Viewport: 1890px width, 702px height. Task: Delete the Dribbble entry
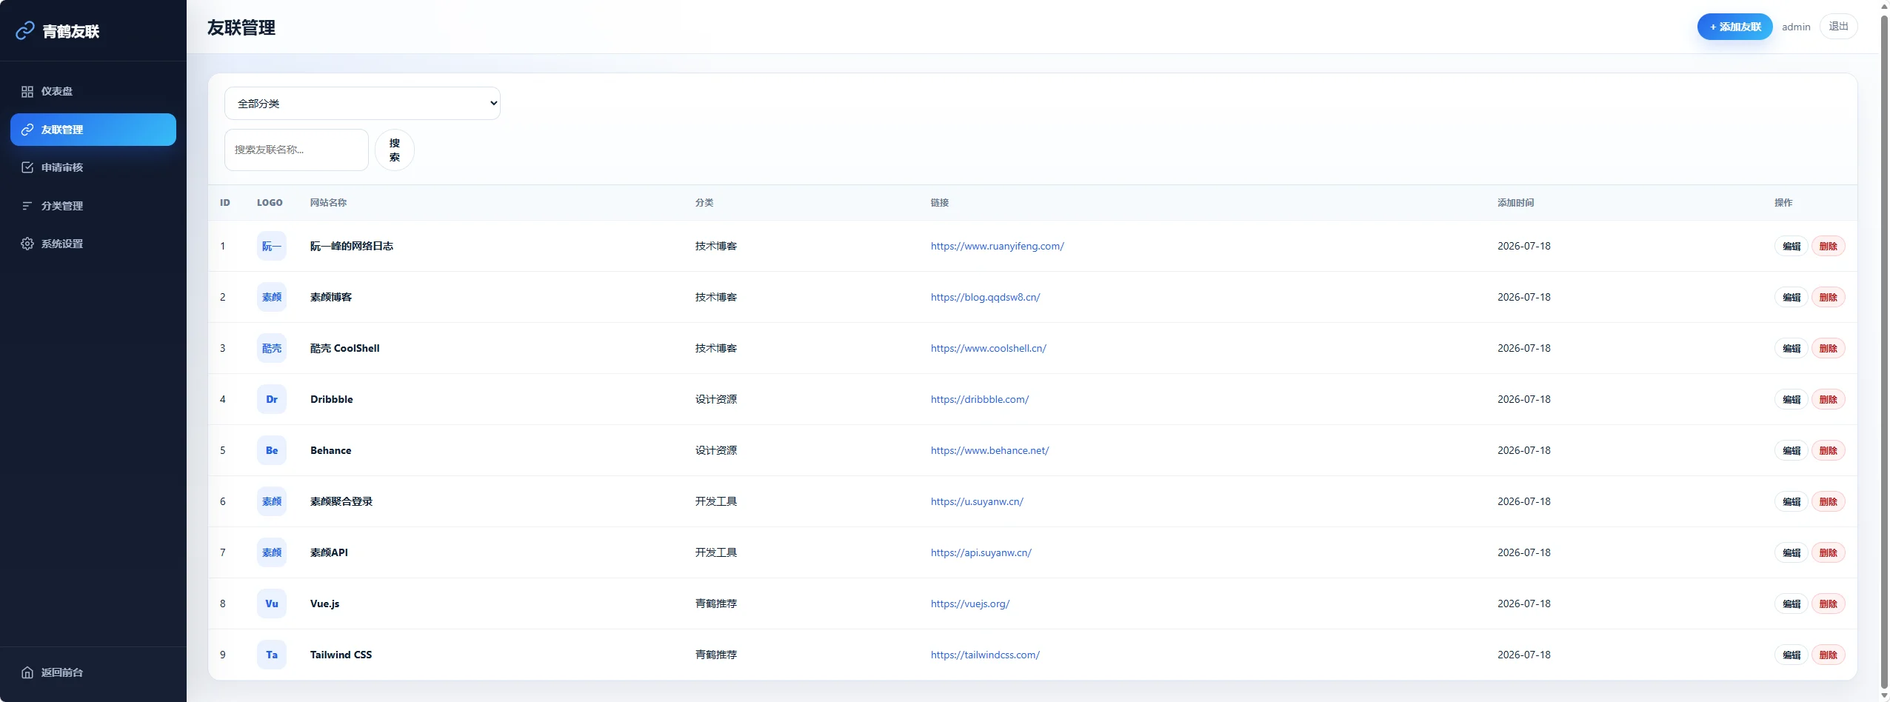(x=1829, y=400)
